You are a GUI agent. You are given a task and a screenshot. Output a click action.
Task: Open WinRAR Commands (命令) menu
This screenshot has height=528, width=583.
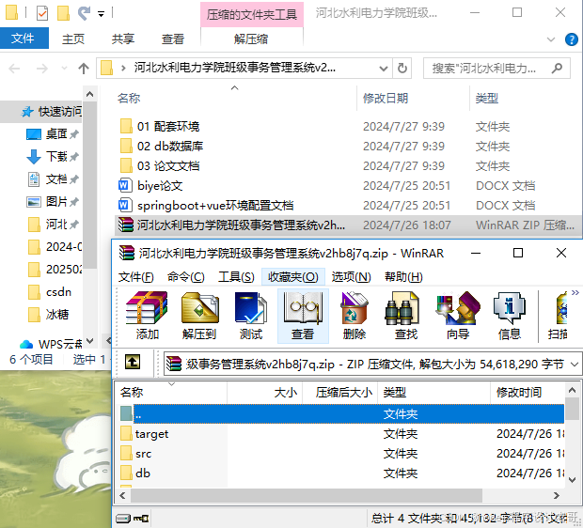coord(185,277)
